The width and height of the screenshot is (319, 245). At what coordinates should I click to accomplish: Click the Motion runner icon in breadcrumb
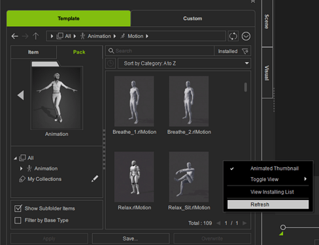pyautogui.click(x=123, y=36)
